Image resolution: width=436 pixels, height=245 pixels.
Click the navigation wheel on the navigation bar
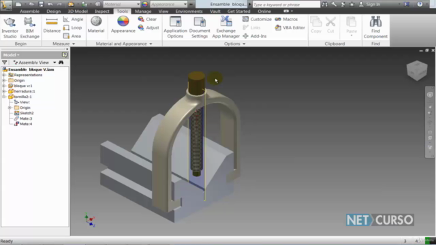point(430,95)
